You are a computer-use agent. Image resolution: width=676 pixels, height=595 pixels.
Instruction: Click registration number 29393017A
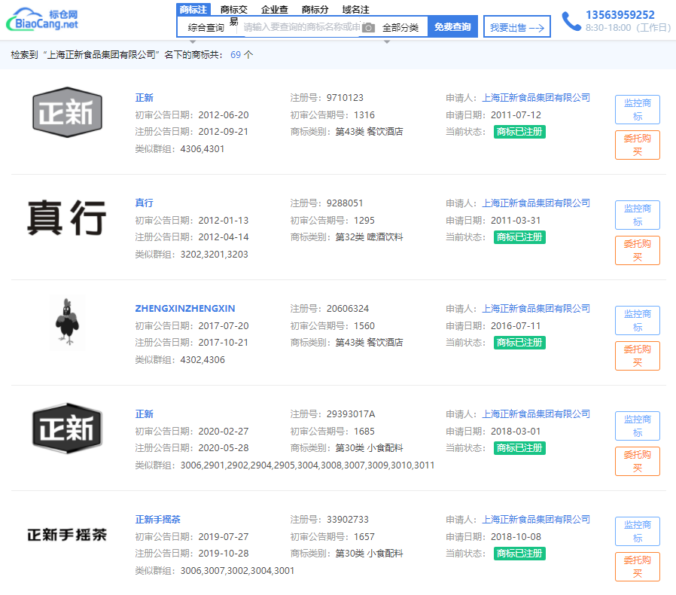point(351,414)
